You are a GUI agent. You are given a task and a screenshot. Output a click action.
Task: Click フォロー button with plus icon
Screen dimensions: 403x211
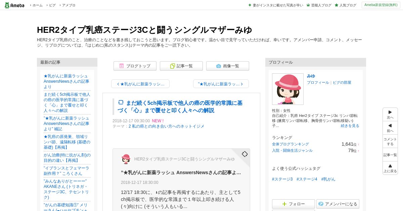294,204
